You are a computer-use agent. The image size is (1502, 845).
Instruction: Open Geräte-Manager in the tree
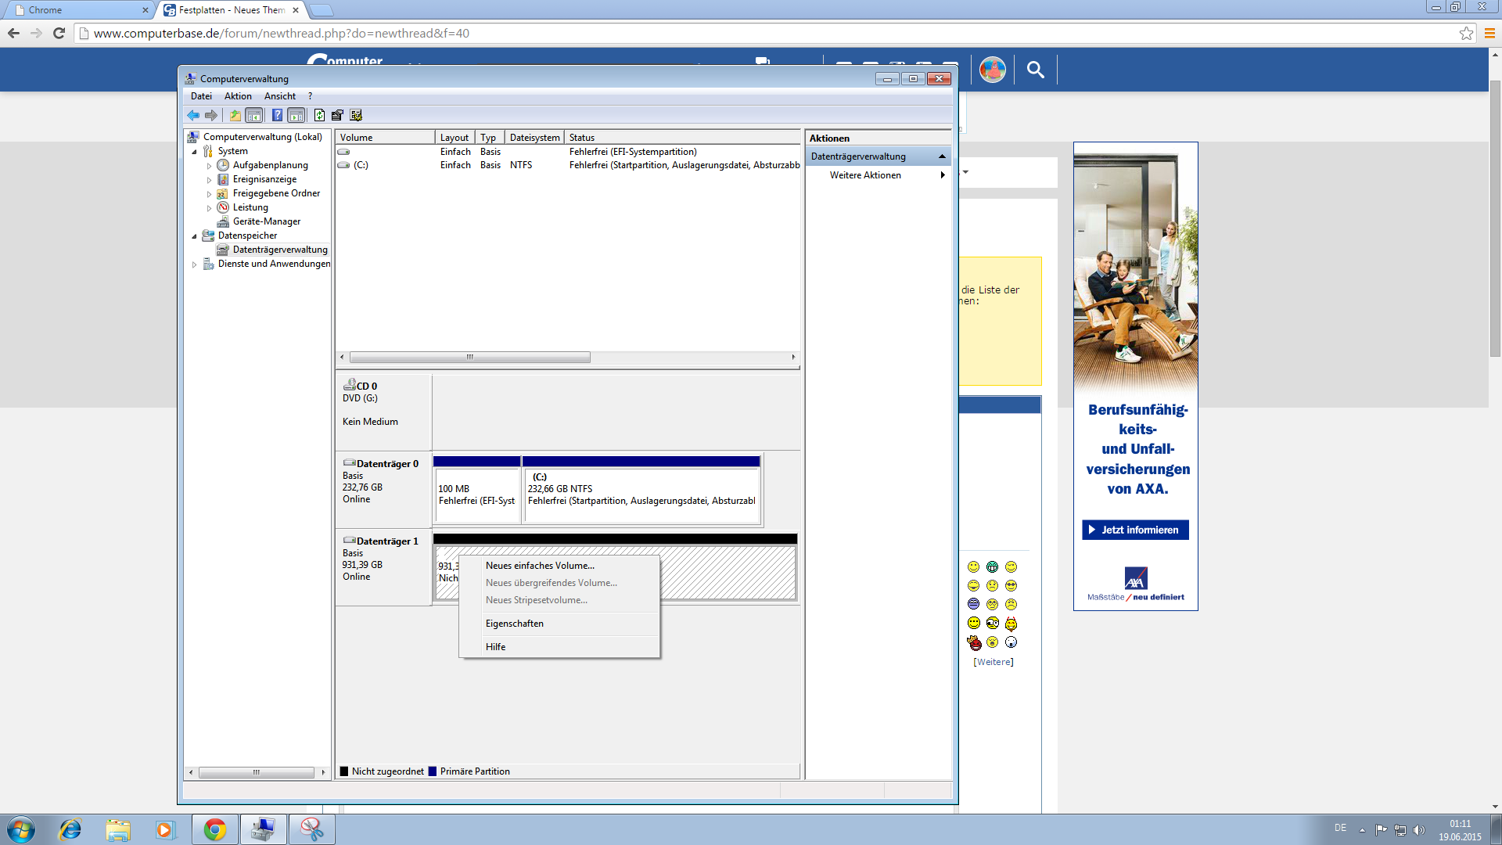(266, 221)
